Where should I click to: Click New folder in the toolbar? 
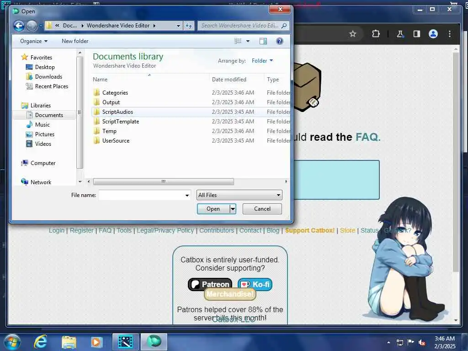(x=75, y=41)
